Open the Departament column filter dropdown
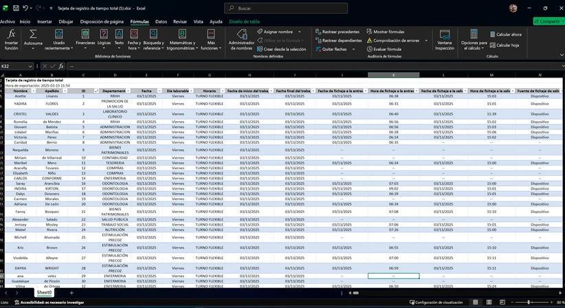565x308 pixels. [x=128, y=91]
